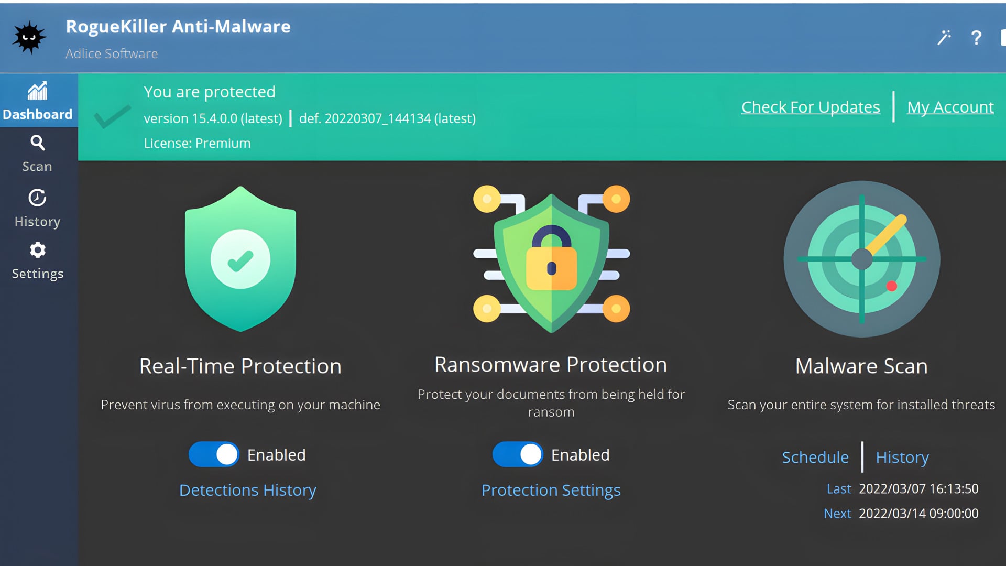Click the 'Next' label in Malware Scan
Image resolution: width=1006 pixels, height=566 pixels.
(837, 513)
